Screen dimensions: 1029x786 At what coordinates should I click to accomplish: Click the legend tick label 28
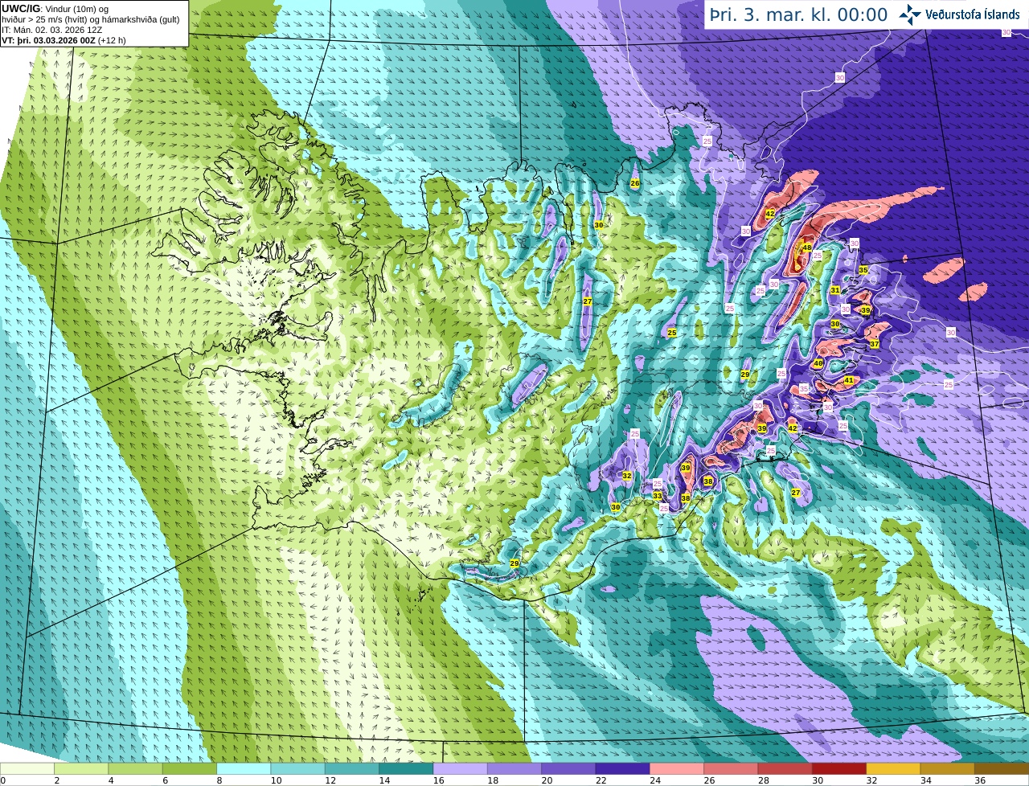(x=763, y=780)
